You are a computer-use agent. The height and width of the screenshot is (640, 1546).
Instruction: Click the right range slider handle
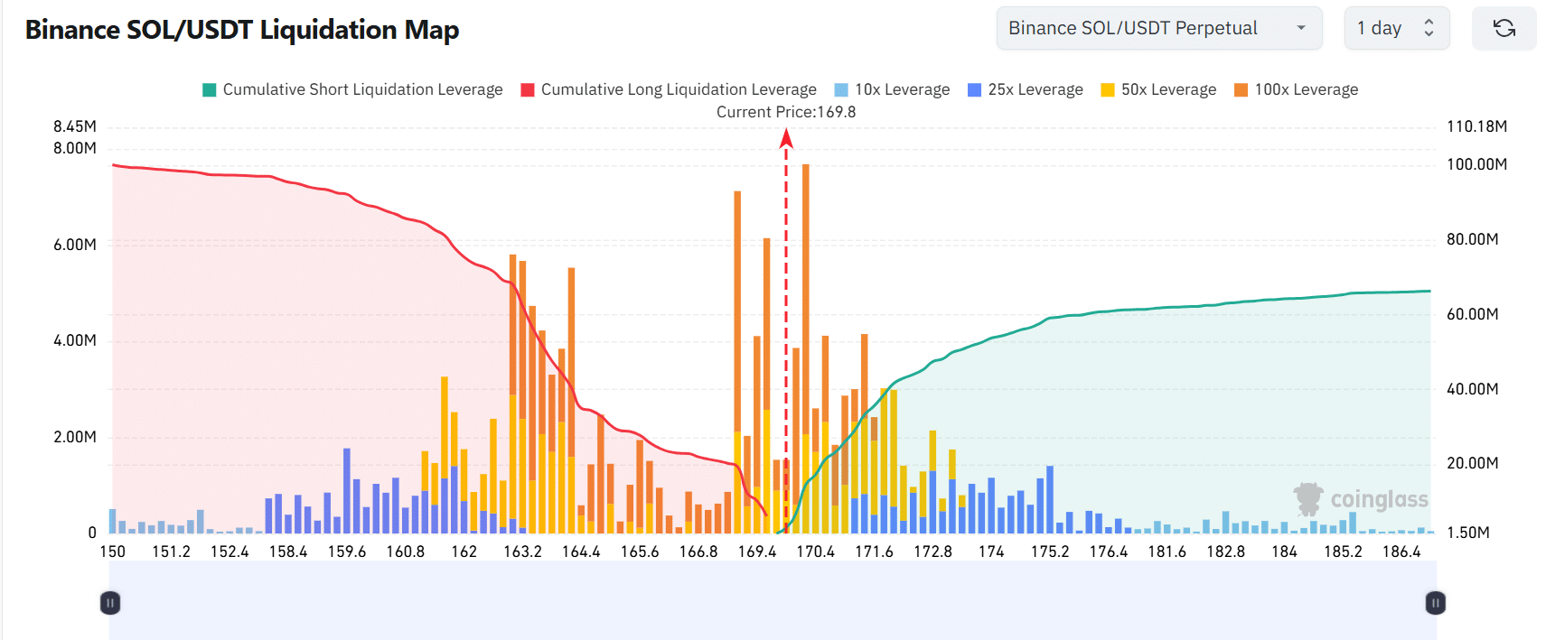click(1435, 602)
